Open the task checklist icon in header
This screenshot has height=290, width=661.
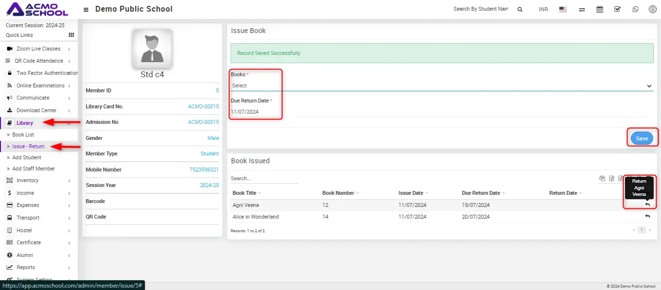coord(617,9)
